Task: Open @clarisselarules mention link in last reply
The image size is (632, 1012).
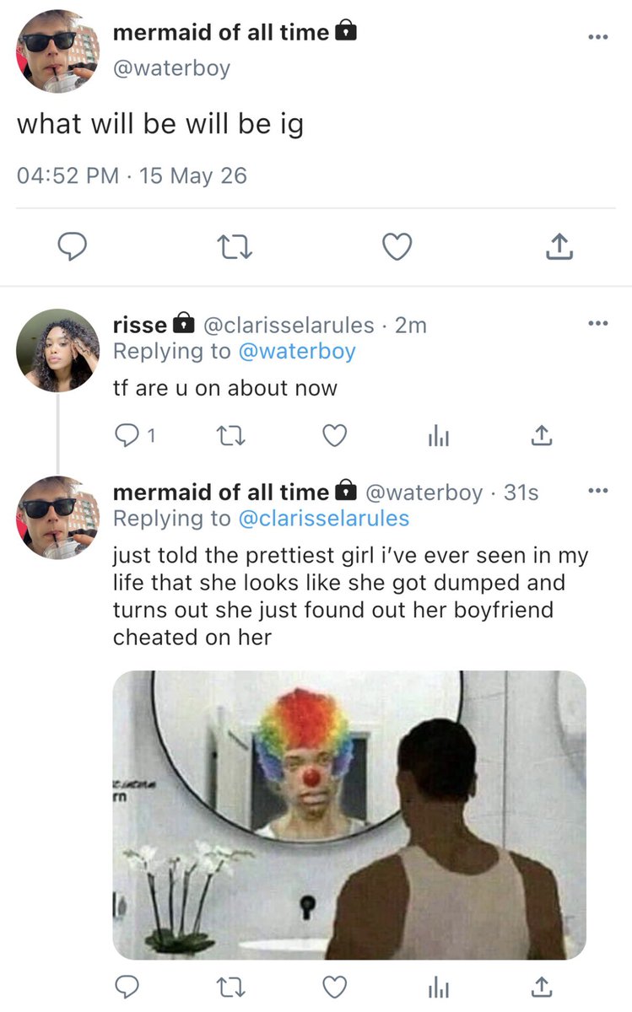Action: point(323,518)
